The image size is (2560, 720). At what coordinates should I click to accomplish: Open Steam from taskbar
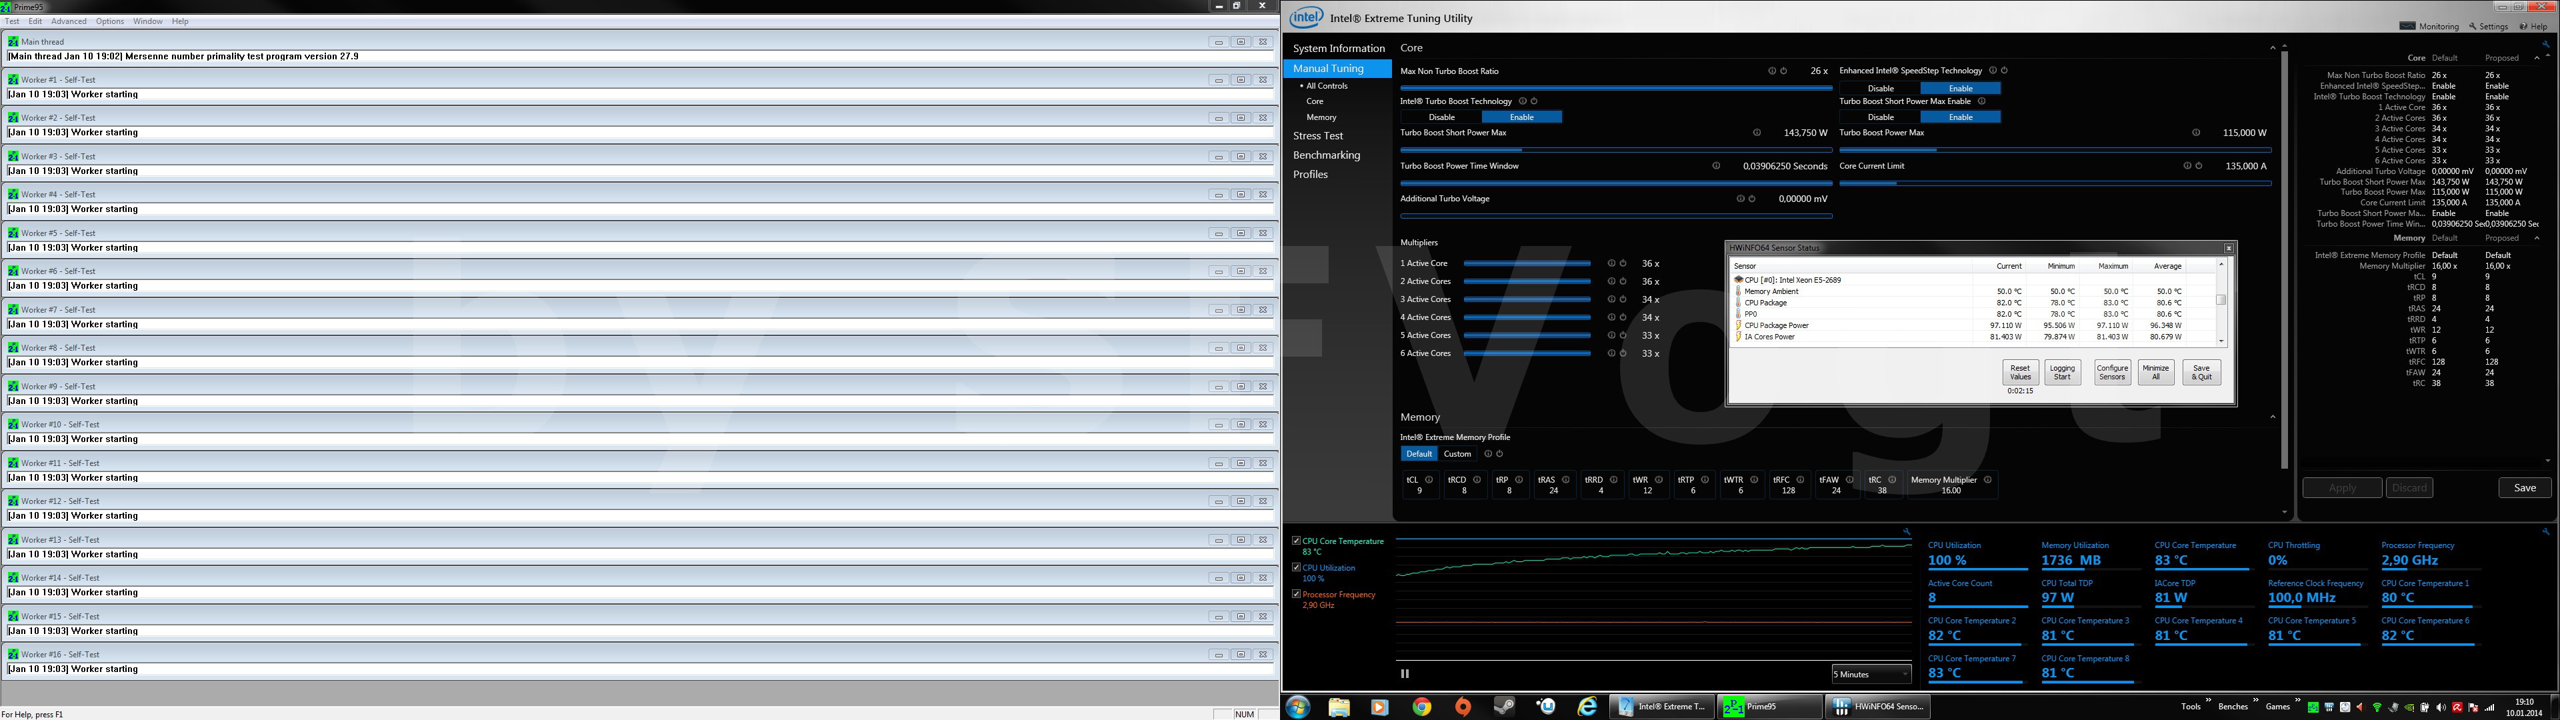[x=1505, y=707]
